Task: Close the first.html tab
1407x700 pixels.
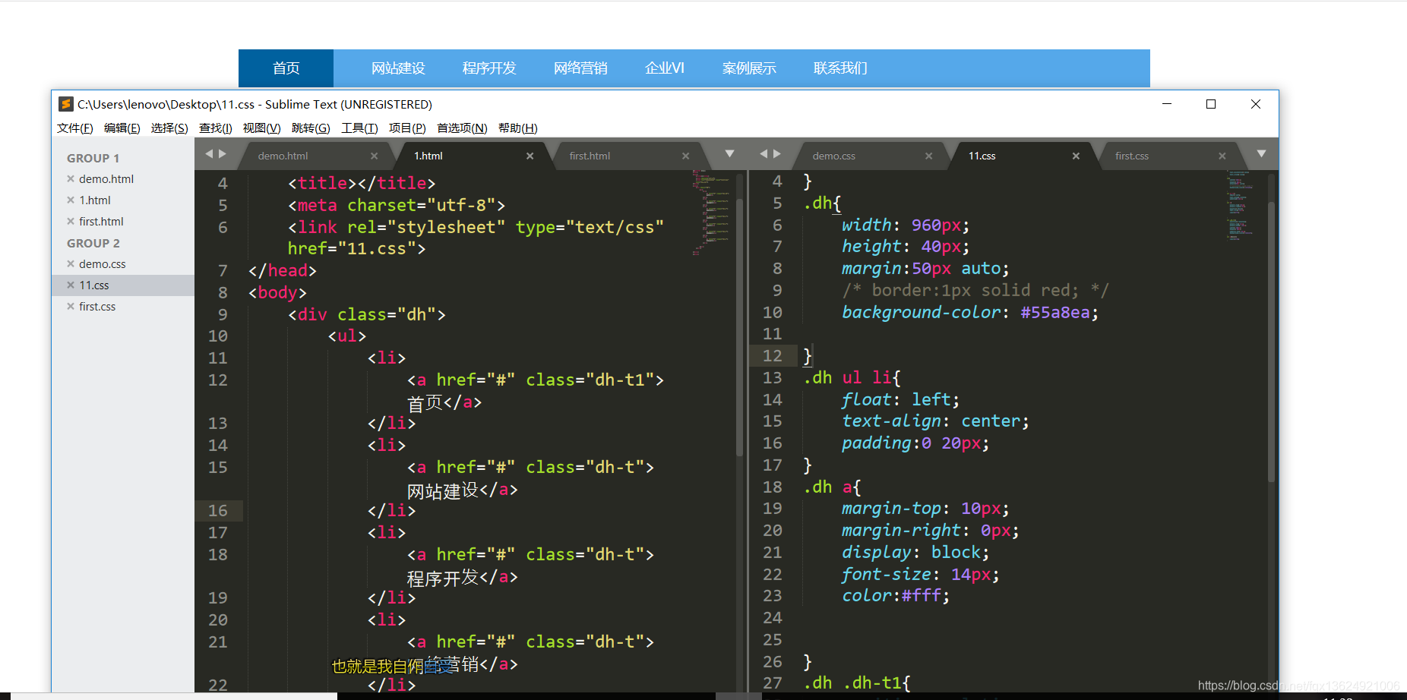Action: 685,156
